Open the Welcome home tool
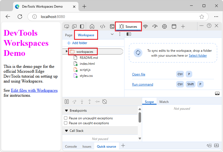This screenshot has height=152, width=223. 92,26
